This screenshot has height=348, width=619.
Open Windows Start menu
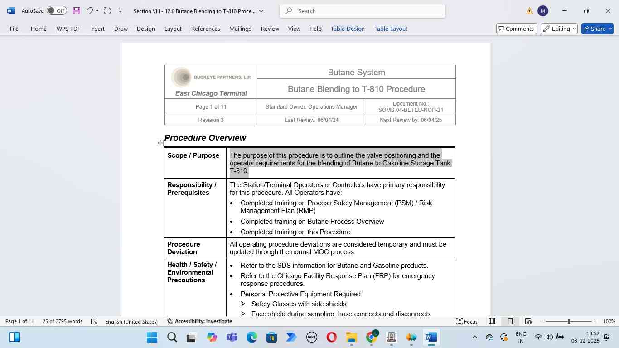152,337
